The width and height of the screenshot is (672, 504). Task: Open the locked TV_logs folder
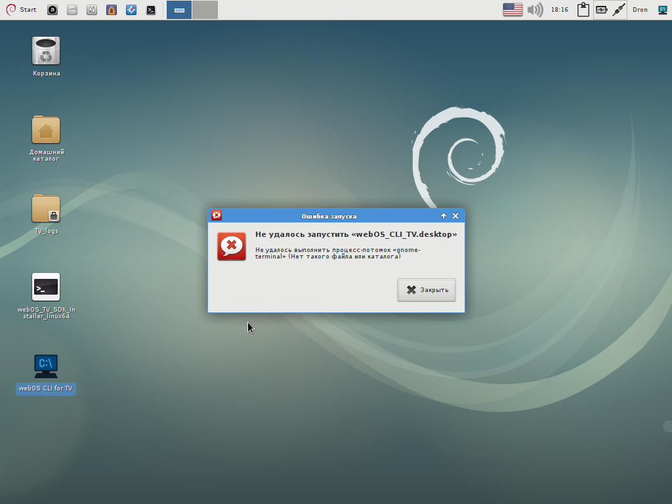coord(46,209)
